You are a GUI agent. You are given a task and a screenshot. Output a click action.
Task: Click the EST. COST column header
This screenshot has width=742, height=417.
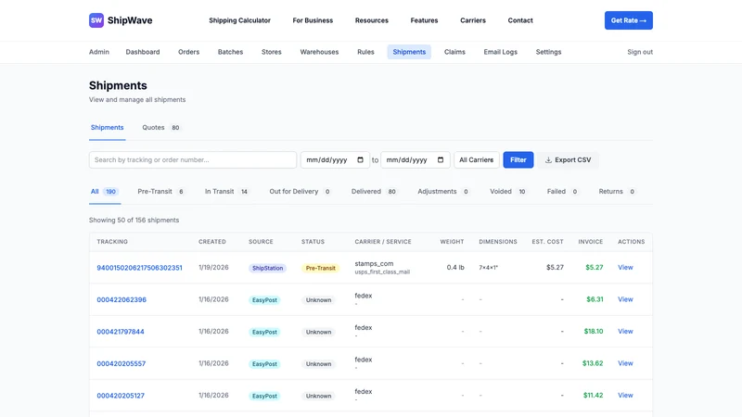tap(547, 242)
